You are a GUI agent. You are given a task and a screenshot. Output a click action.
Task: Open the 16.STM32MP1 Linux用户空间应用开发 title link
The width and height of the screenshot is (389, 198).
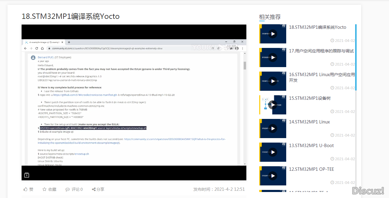322,77
